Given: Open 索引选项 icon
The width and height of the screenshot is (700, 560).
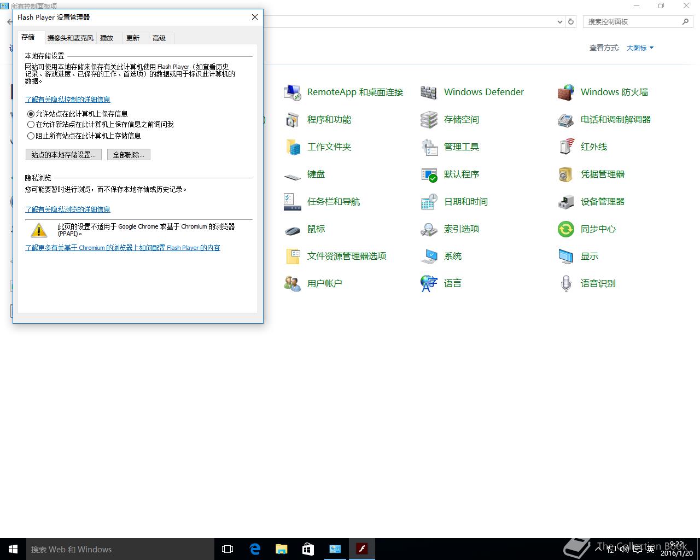Looking at the screenshot, I should 429,229.
